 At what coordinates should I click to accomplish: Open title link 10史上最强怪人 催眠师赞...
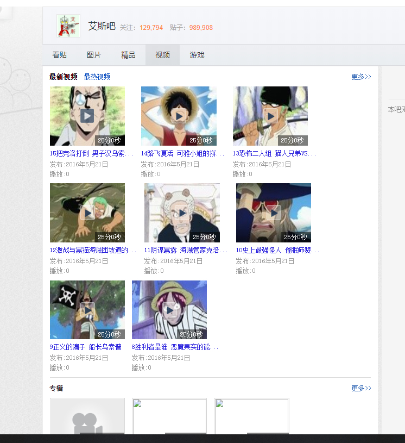click(277, 251)
